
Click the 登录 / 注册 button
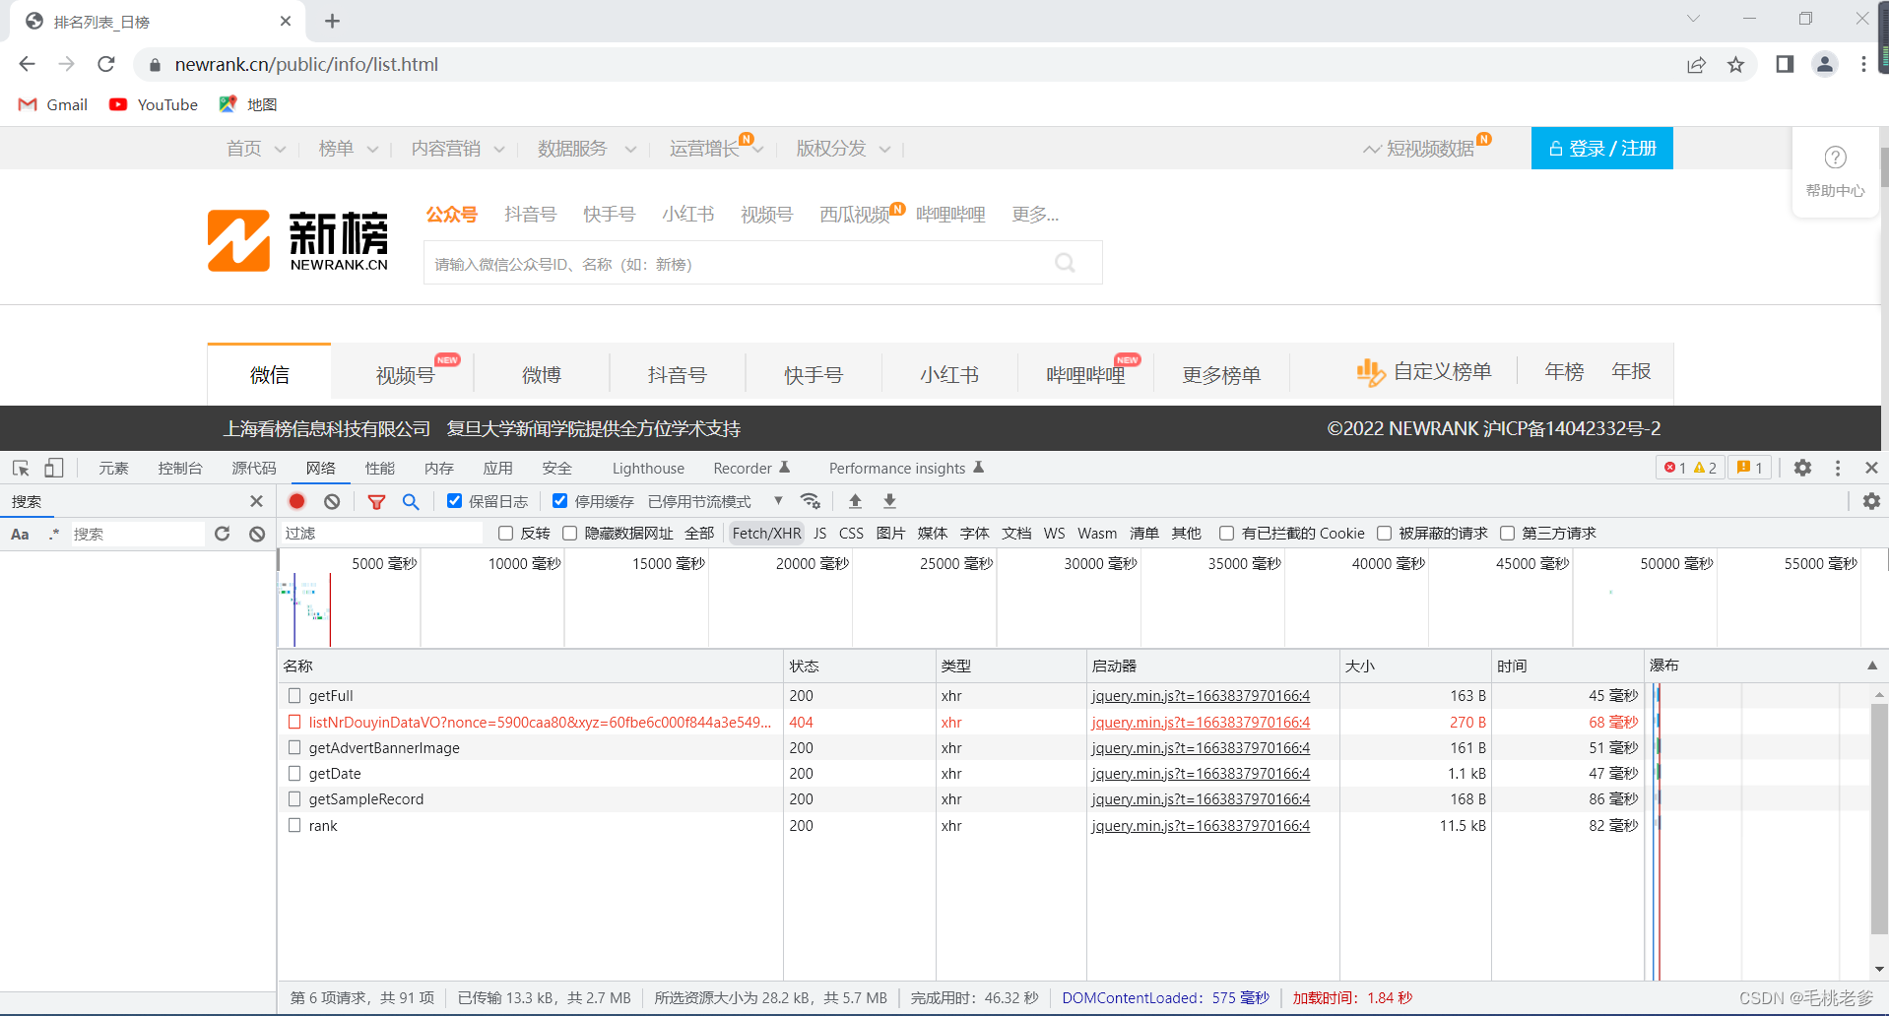tap(1601, 148)
